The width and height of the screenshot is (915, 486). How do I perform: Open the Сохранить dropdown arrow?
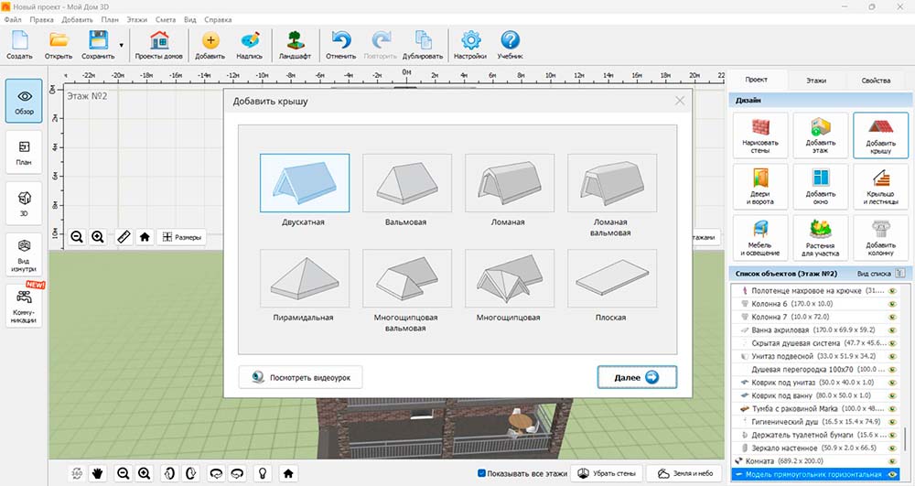[x=122, y=44]
